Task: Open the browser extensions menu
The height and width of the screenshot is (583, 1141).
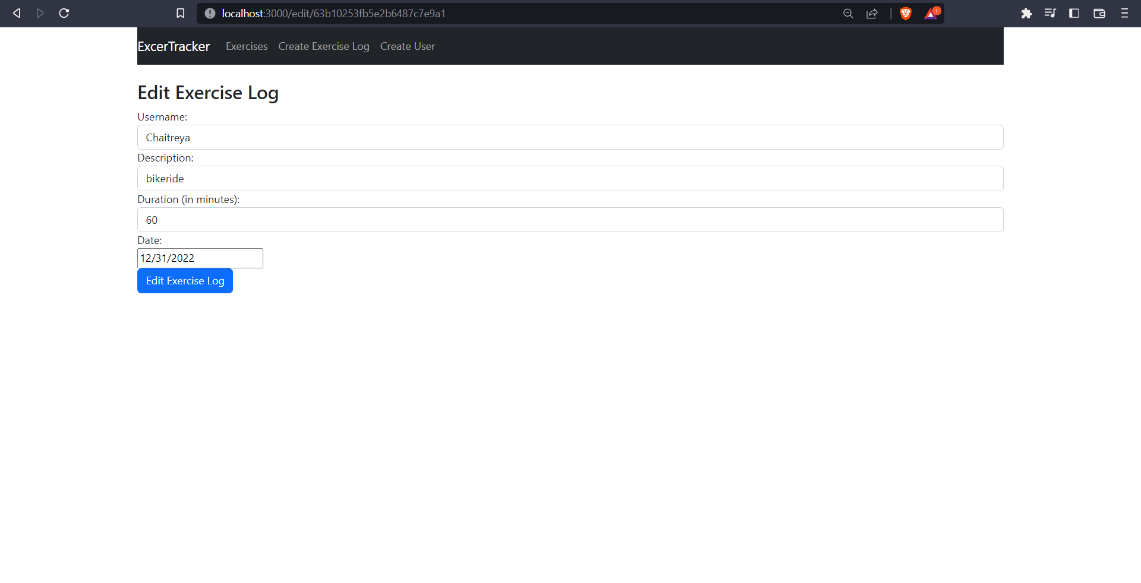Action: (x=1026, y=13)
